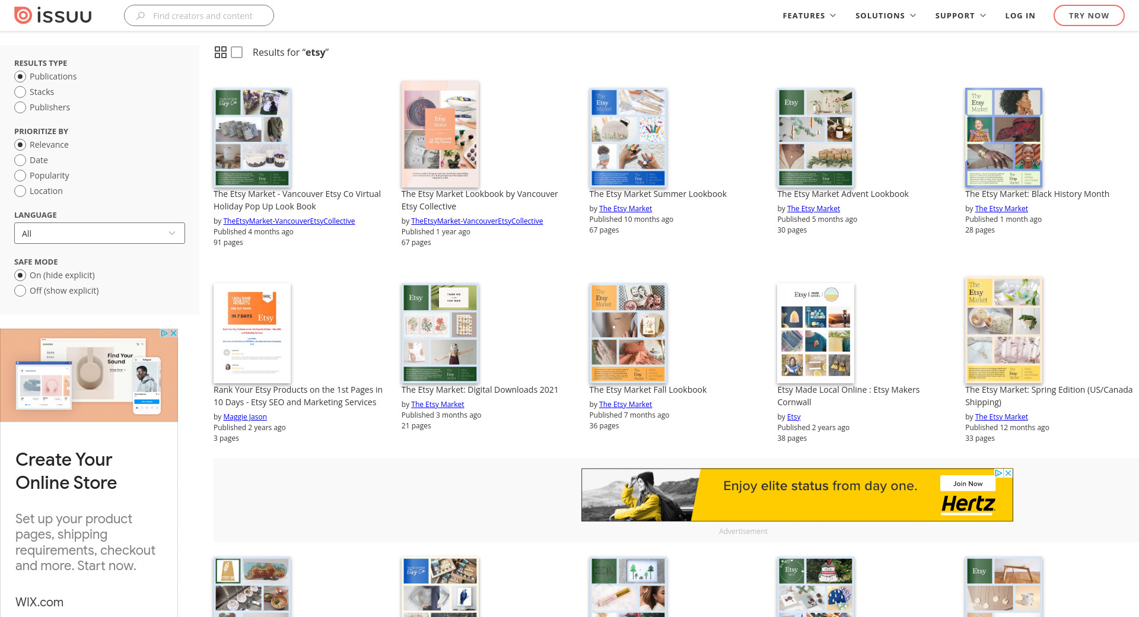The width and height of the screenshot is (1139, 617).
Task: Close the Hertz banner ad
Action: (1008, 473)
